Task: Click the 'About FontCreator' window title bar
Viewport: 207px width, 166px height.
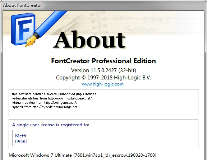Action: pos(103,5)
